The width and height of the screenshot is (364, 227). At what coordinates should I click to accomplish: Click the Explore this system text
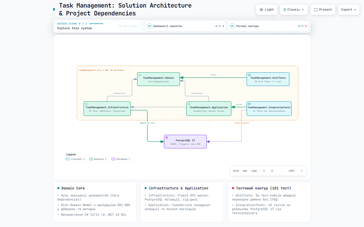[75, 28]
